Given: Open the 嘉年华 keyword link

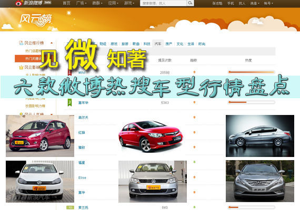Looking at the screenshot, I should 83,103.
